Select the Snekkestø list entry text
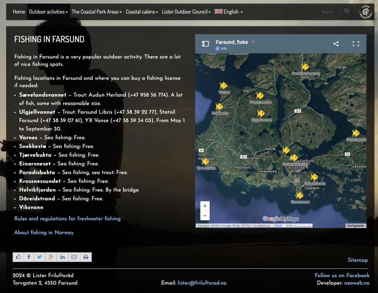Viewport: 378px width, 293px height. tap(56, 146)
